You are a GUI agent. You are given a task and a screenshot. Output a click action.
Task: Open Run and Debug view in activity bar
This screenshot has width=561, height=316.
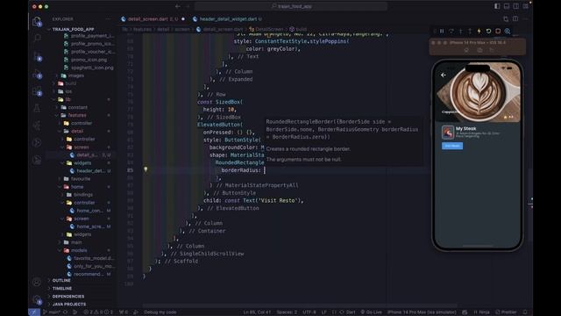click(37, 74)
